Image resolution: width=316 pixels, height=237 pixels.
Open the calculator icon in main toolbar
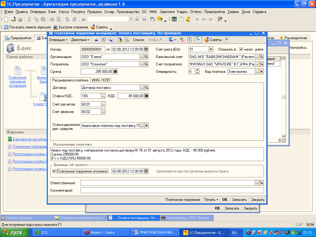coord(174,19)
